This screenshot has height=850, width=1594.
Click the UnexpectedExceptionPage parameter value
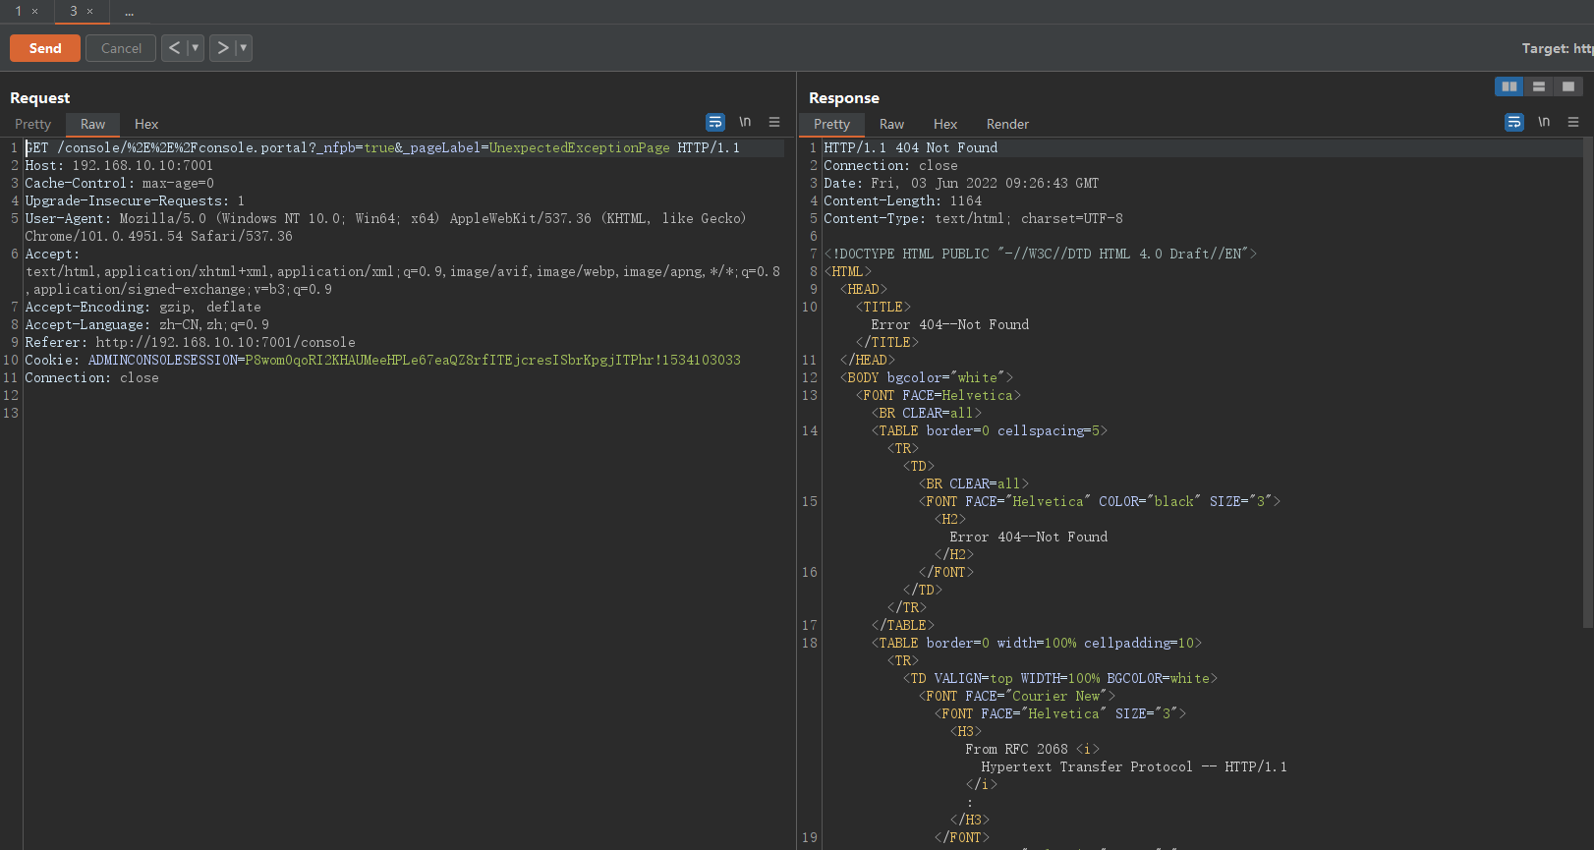(x=579, y=147)
